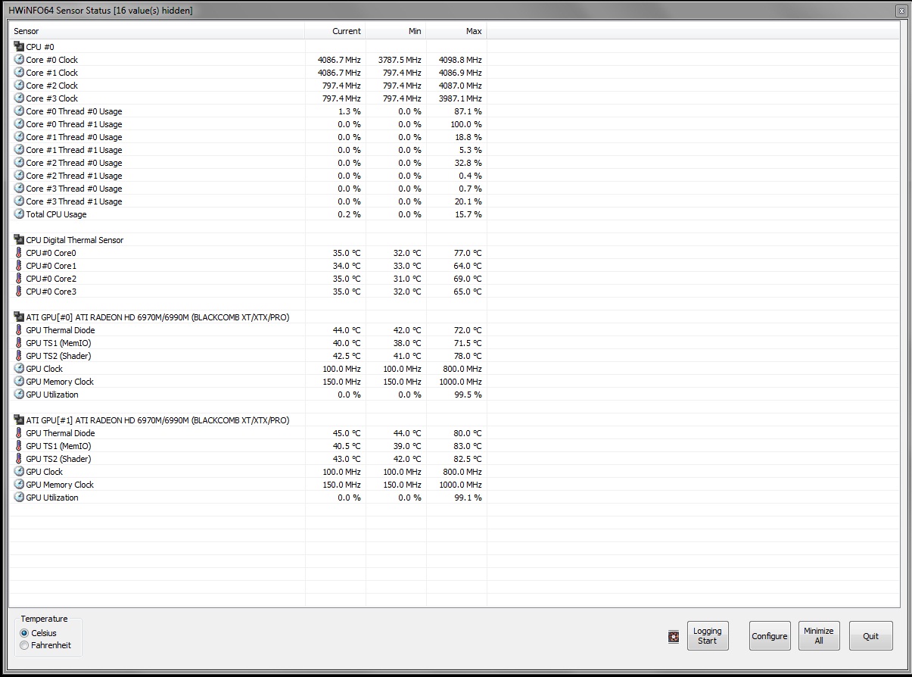
Task: Click the icon beside Total CPU Usage
Action: point(19,214)
